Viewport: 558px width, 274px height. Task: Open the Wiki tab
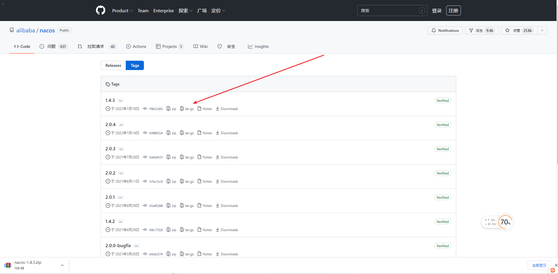(200, 46)
